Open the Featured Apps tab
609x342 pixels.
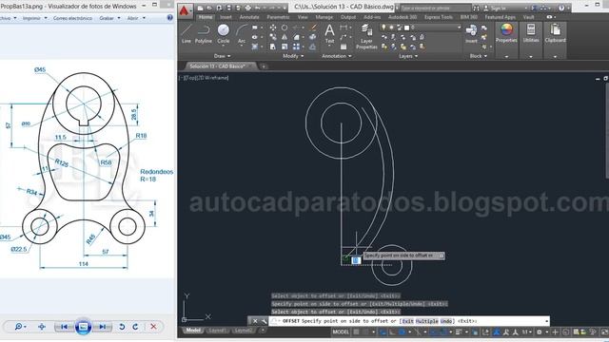[x=501, y=17]
